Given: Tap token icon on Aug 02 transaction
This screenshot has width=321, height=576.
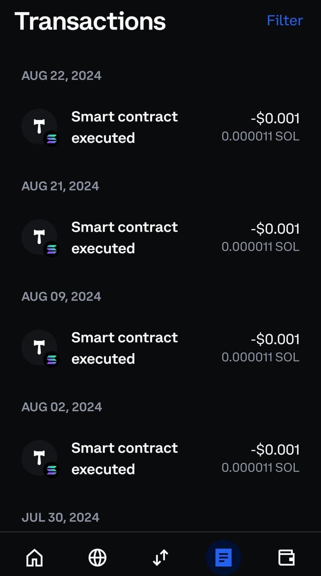Looking at the screenshot, I should [x=40, y=458].
